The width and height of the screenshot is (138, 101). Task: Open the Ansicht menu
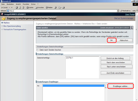tap(18, 4)
